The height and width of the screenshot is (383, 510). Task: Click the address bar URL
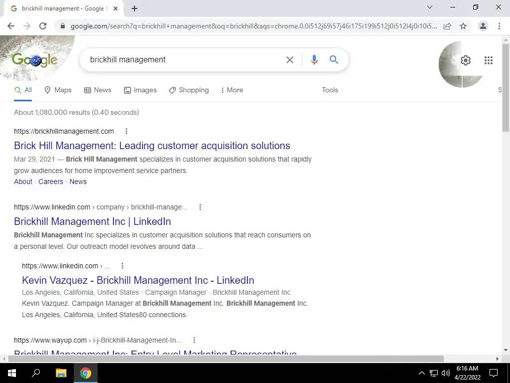click(x=254, y=26)
